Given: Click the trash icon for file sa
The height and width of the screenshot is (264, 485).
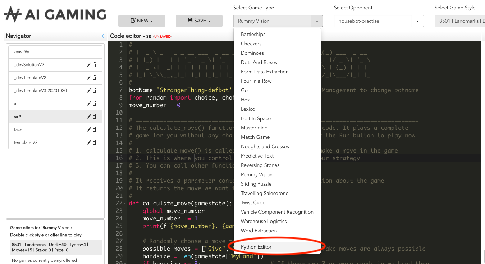Looking at the screenshot, I should coord(95,117).
